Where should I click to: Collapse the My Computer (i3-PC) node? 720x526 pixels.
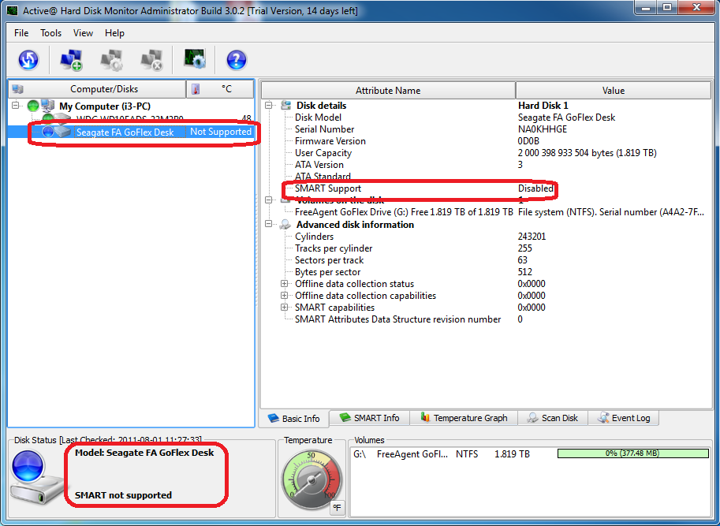(x=16, y=106)
